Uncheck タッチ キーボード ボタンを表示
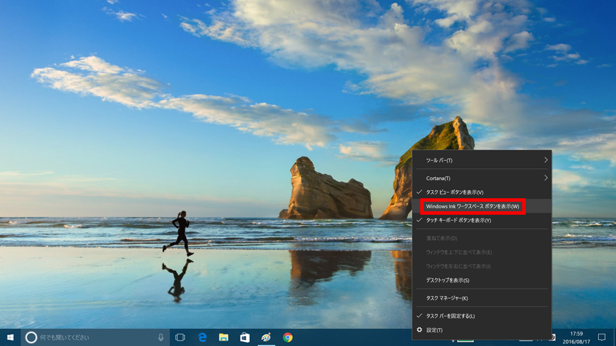Viewport: 616px width, 346px height. [459, 220]
